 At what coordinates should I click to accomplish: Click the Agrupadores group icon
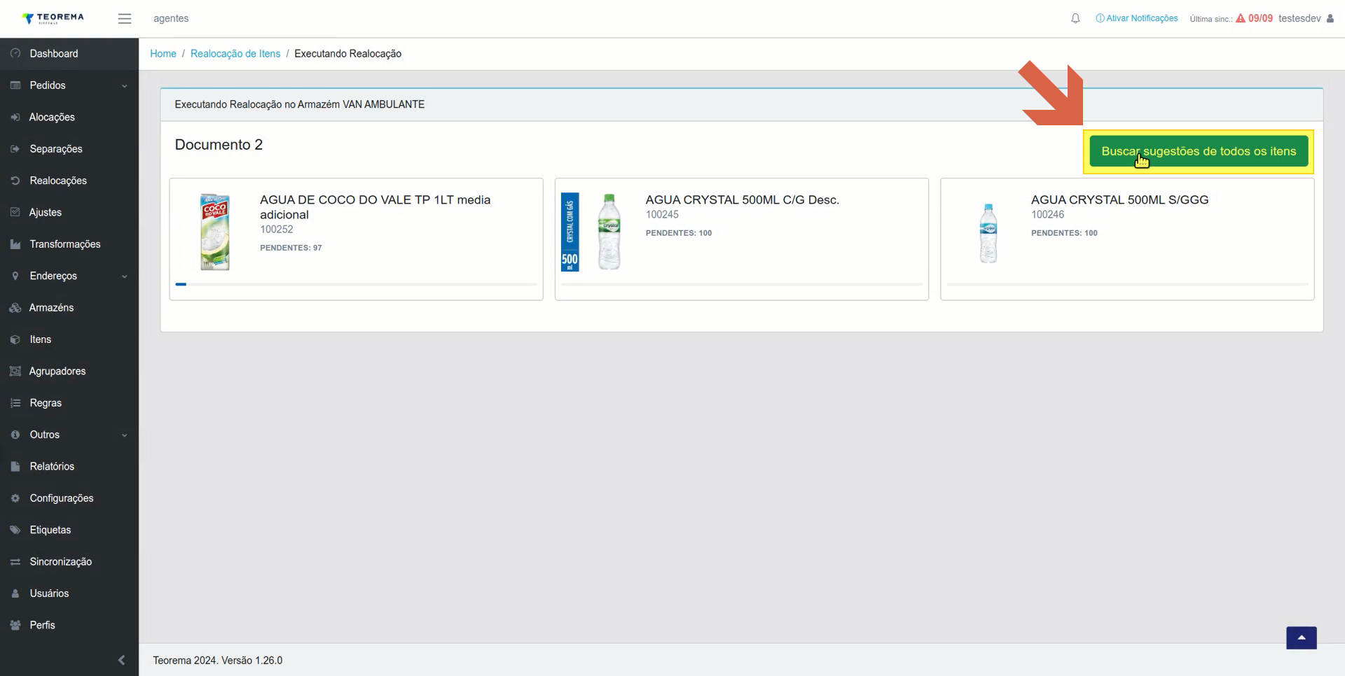click(x=15, y=371)
